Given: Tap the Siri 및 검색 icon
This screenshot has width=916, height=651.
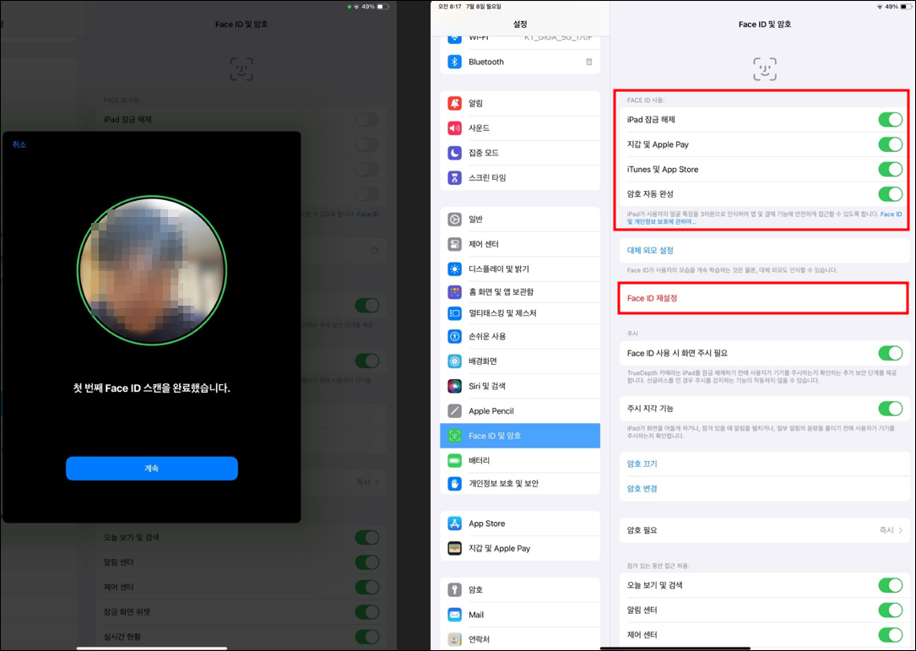Looking at the screenshot, I should 454,386.
